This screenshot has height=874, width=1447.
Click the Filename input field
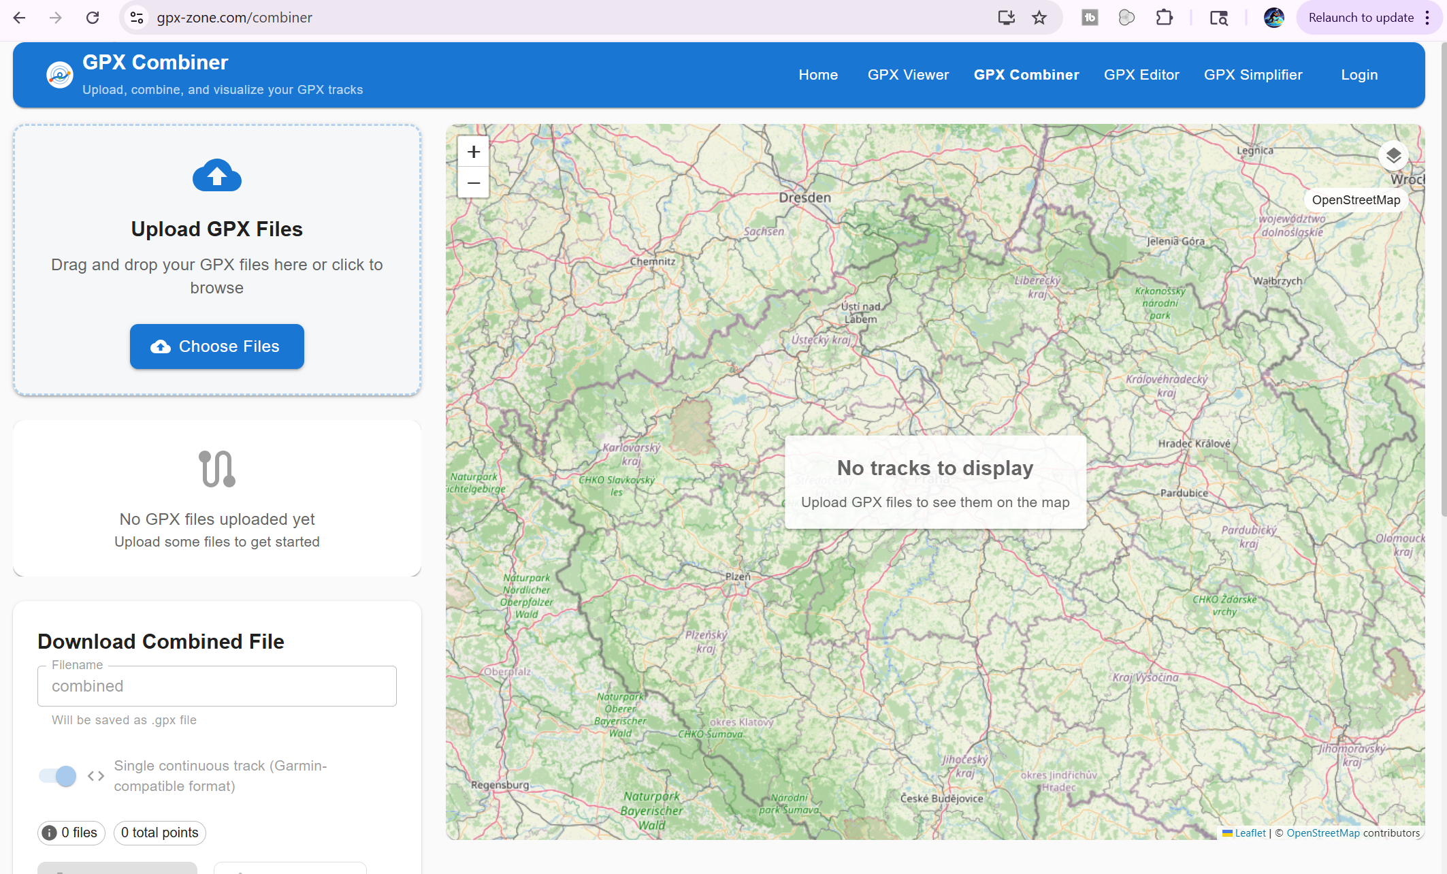tap(217, 686)
